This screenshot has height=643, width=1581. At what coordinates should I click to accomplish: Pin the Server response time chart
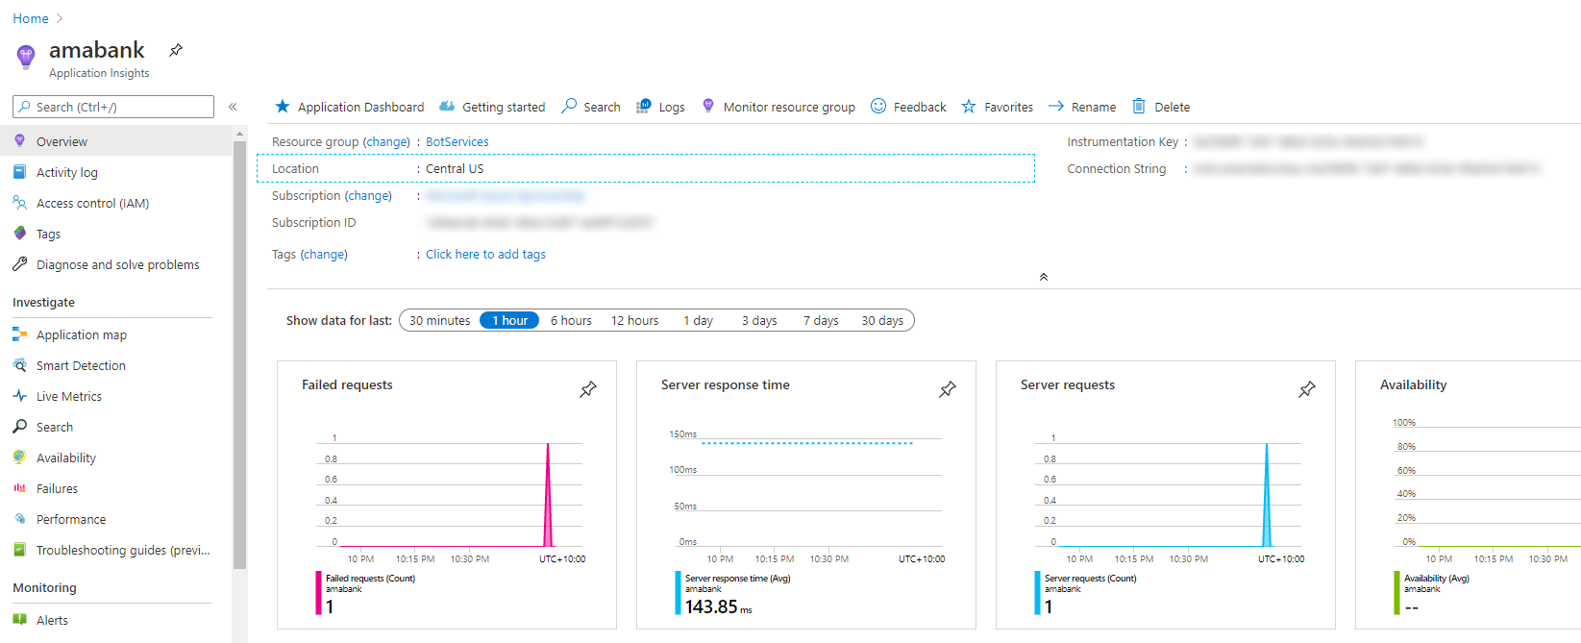coord(948,389)
